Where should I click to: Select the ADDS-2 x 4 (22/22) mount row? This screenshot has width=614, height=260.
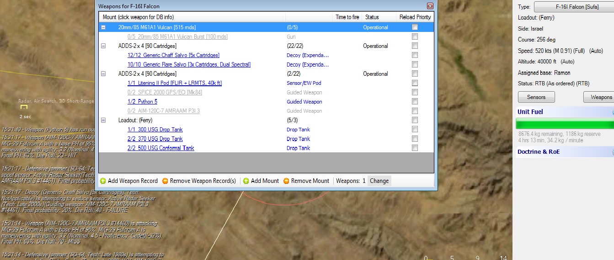coord(266,46)
